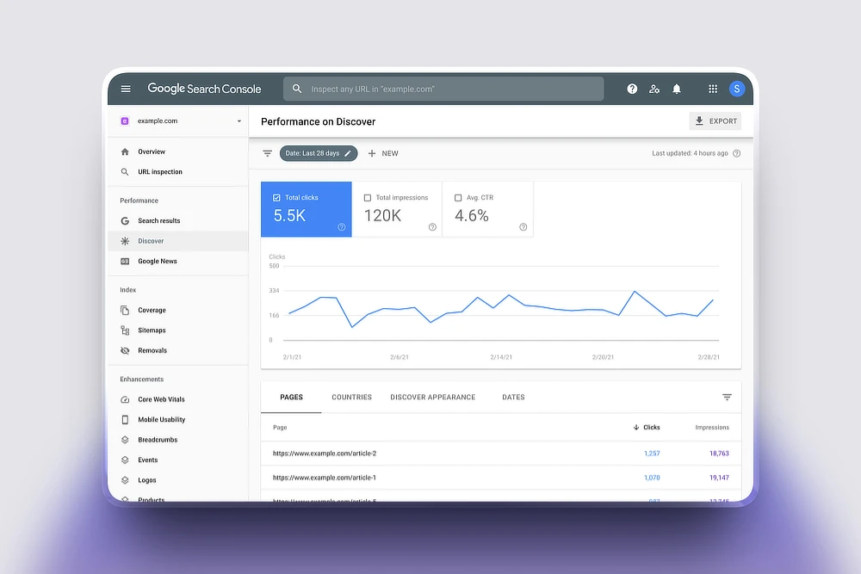Click the Total clicks help icon

point(342,227)
